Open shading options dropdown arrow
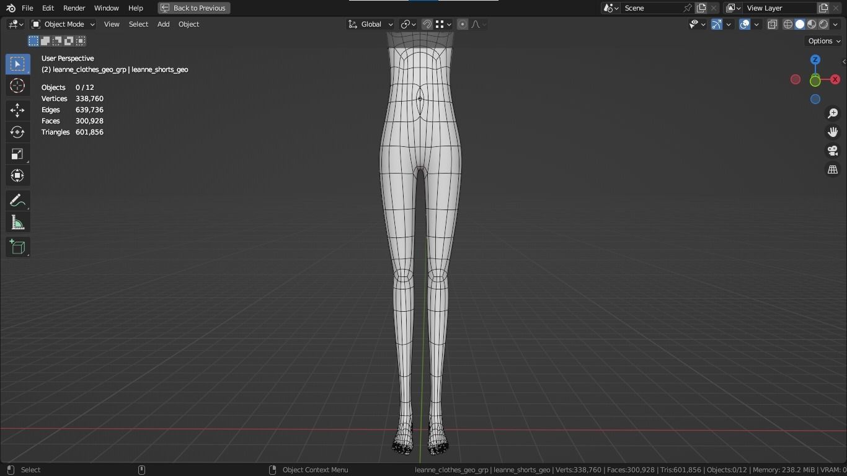 tap(835, 24)
